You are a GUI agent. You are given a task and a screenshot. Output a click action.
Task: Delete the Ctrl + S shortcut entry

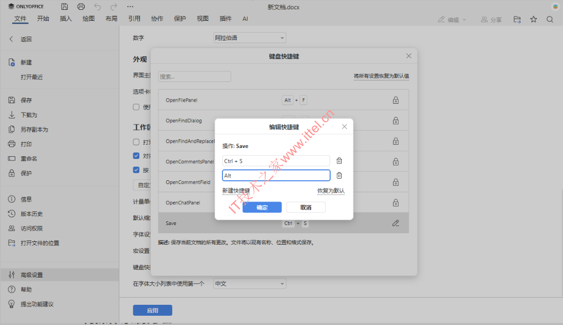tap(339, 161)
